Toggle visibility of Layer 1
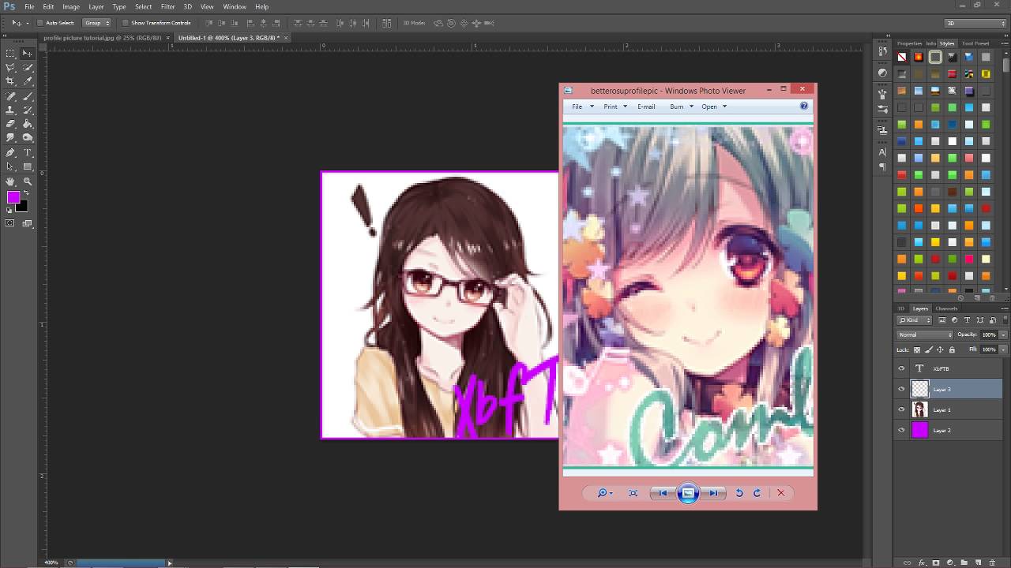 click(x=901, y=409)
